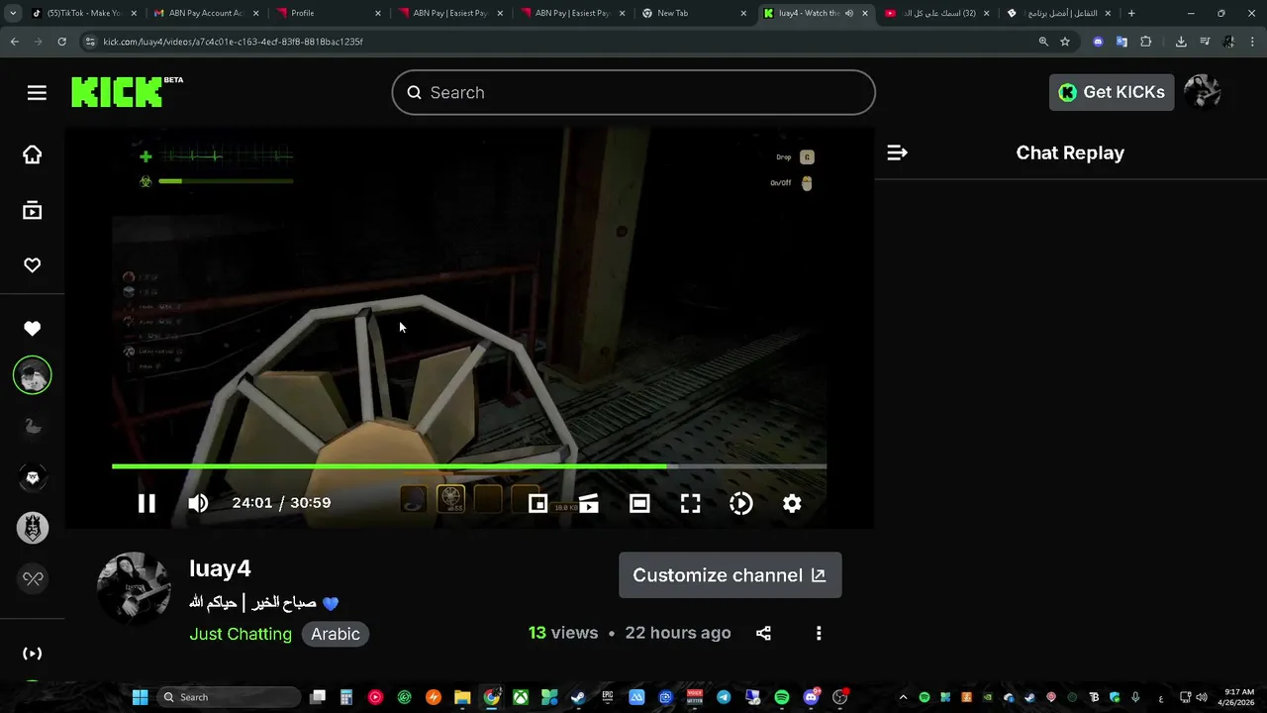Viewport: 1267px width, 713px height.
Task: Switch to the Profile tab
Action: 327,13
